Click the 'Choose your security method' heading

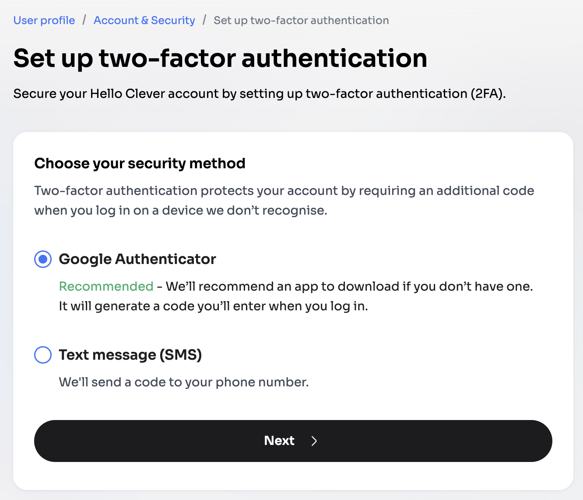pos(140,163)
